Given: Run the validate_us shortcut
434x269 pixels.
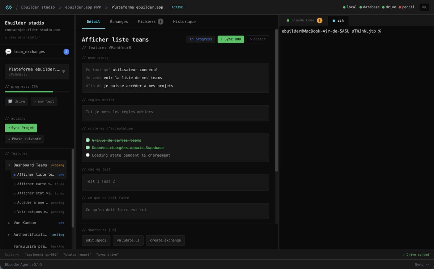Looking at the screenshot, I should click(x=128, y=240).
